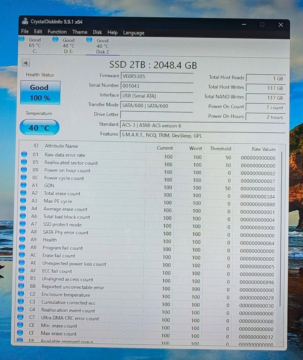The height and width of the screenshot is (360, 303).
Task: Open the Edit menu
Action: tap(38, 31)
